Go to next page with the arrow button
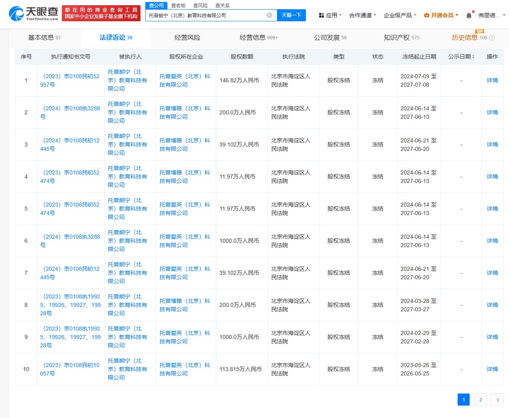The image size is (509, 418). click(497, 400)
